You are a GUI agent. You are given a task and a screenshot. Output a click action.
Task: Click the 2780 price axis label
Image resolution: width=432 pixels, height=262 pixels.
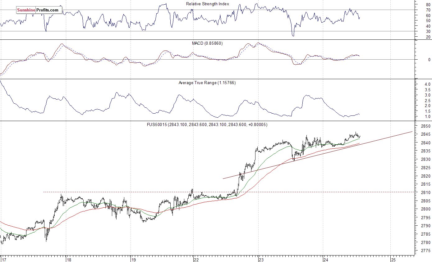point(425,242)
